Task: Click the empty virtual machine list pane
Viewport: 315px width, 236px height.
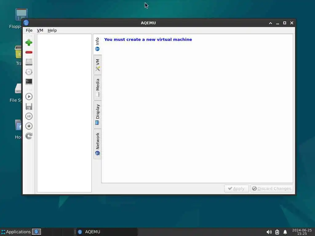Action: 64,113
